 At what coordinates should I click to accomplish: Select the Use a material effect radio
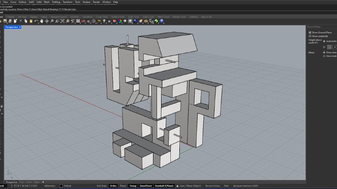[x=324, y=56]
